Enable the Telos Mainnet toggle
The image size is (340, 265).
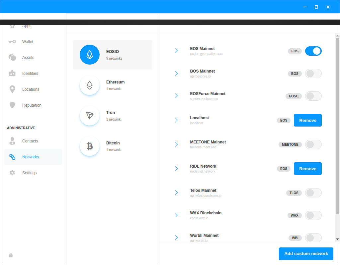click(x=313, y=193)
